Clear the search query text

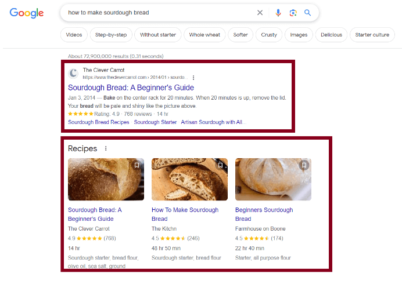pos(260,13)
